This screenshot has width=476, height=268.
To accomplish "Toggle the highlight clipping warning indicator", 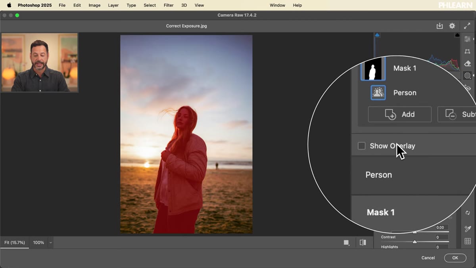I will pyautogui.click(x=457, y=35).
